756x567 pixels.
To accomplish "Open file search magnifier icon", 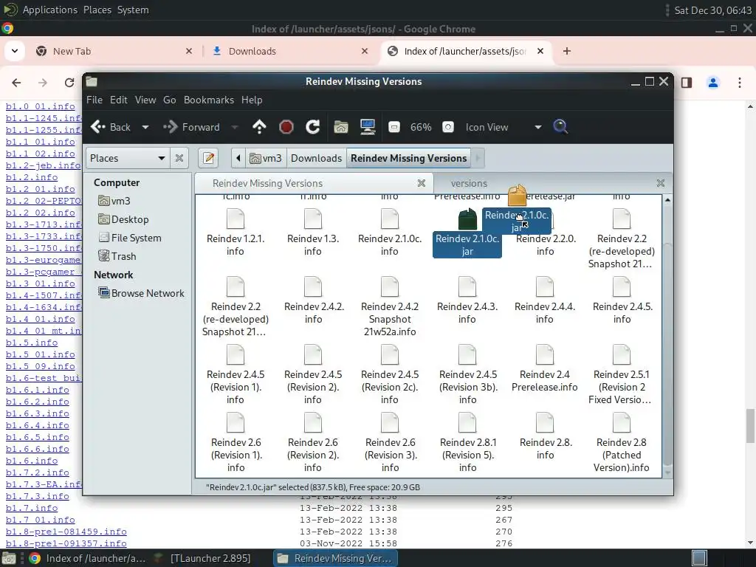I will (560, 127).
